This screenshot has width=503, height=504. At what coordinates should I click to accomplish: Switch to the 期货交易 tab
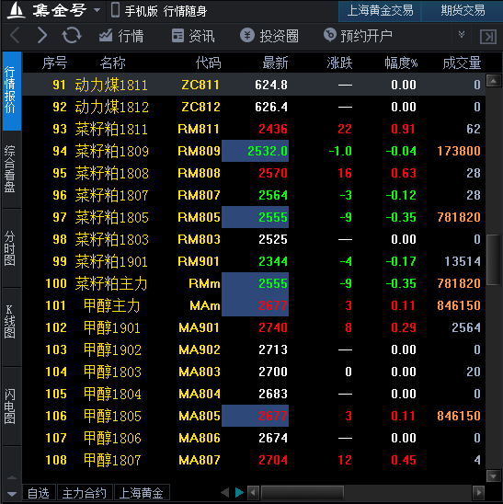click(x=463, y=11)
